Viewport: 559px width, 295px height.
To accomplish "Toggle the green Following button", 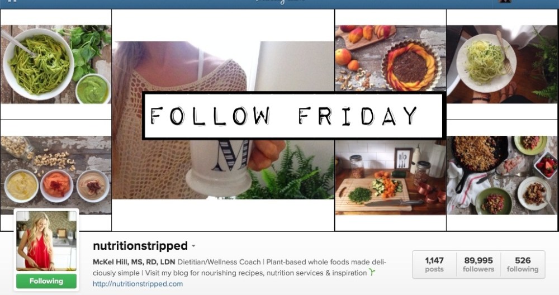I will (46, 281).
